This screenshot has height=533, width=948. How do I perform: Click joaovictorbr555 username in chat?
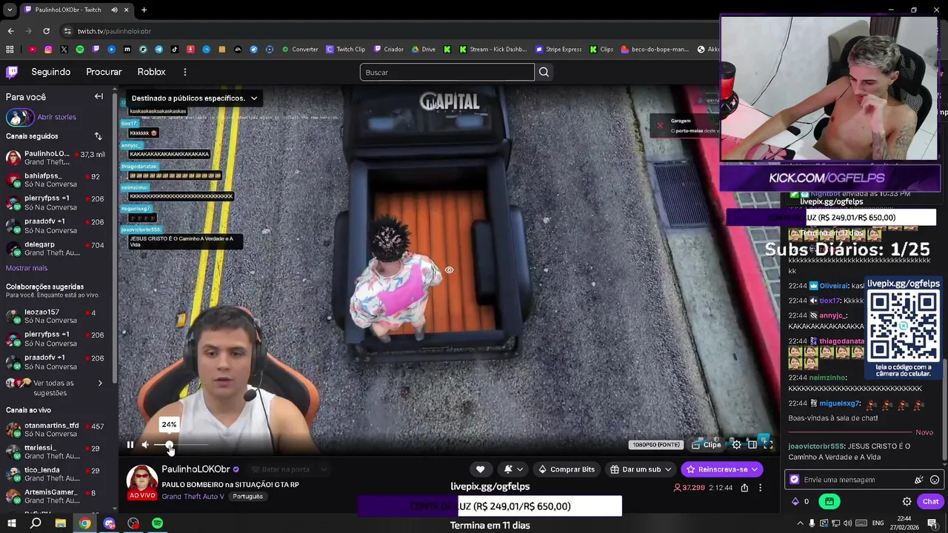point(816,446)
